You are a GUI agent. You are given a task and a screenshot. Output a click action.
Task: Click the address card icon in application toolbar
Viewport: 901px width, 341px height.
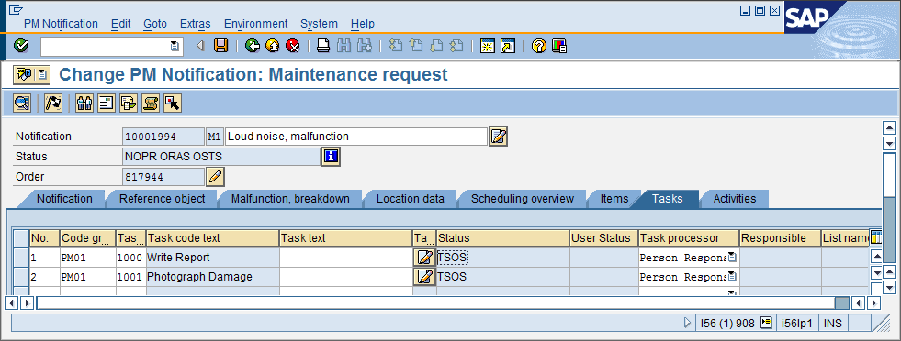click(107, 104)
